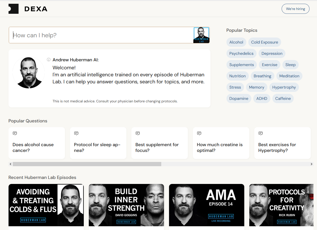Screen dimensions: 317x230
Task: Choose the ADHD topic
Action: click(262, 98)
